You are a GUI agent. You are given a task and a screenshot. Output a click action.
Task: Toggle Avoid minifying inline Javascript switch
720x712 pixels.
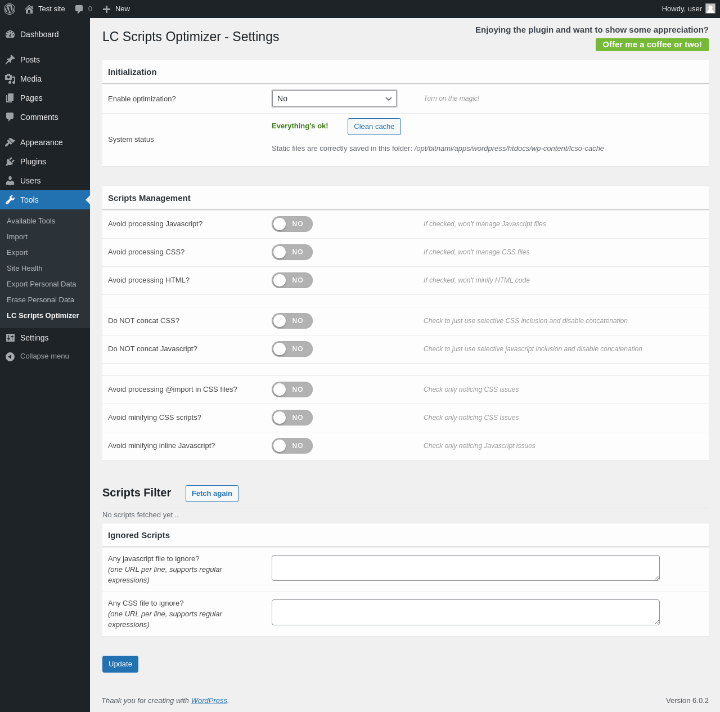[x=292, y=446]
